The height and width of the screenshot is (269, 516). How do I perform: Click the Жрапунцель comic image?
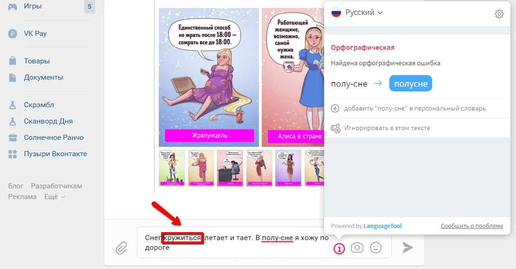tap(209, 77)
